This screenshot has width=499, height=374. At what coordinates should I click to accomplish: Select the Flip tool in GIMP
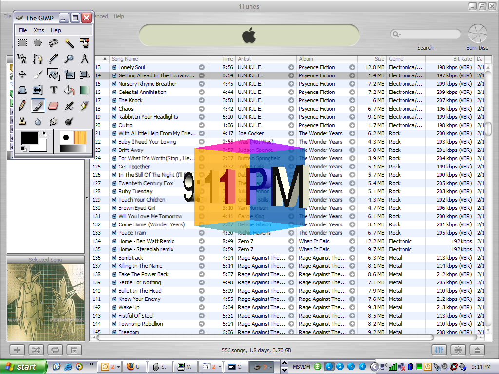pos(38,90)
